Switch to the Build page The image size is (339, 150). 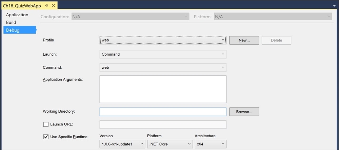11,22
